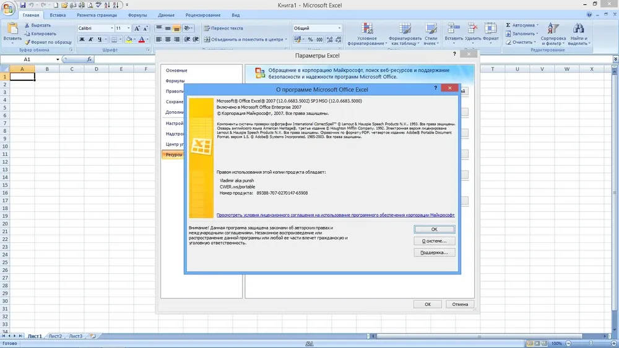Viewport: 619px width, 348px height.
Task: Click the Office button logo
Action: tap(8, 8)
